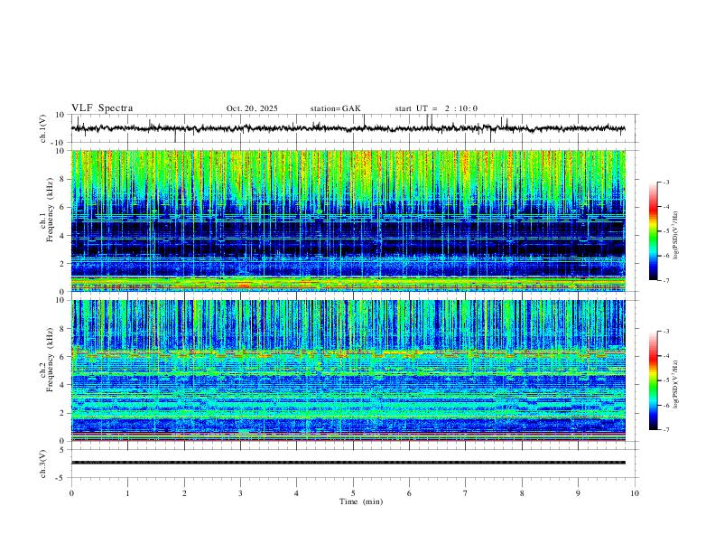This screenshot has height=553, width=715.
Task: Click the "Time (min)" axis title
Action: (361, 501)
